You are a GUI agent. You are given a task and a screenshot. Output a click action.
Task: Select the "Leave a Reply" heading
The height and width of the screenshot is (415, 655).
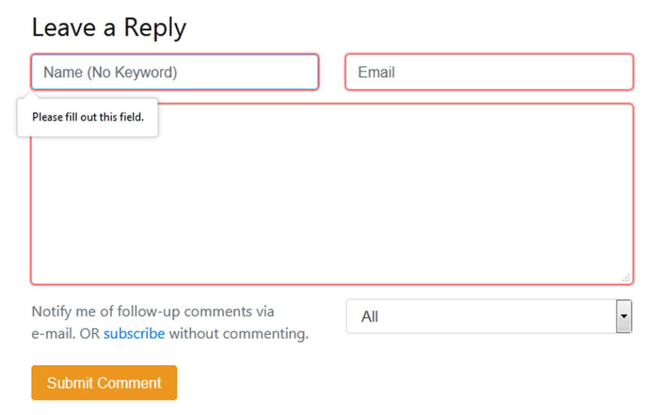click(x=109, y=27)
